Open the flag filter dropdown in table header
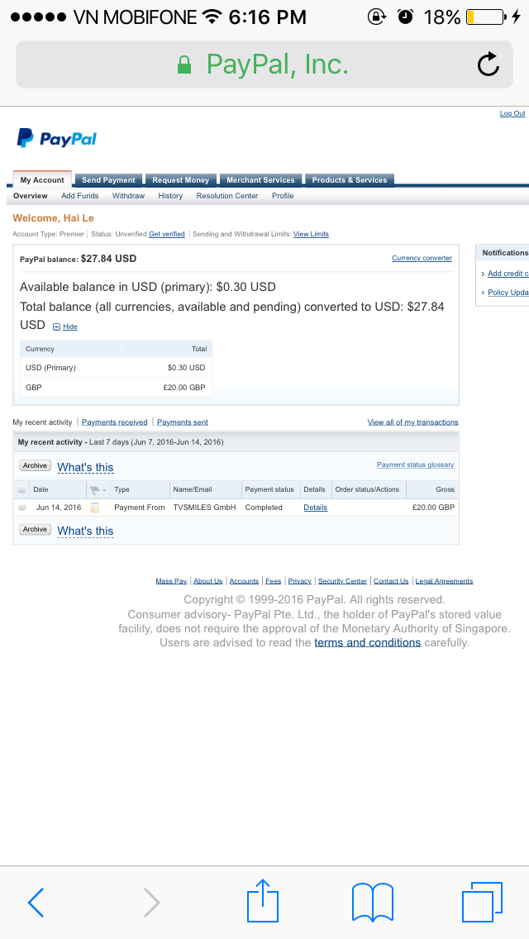Image resolution: width=529 pixels, height=939 pixels. pyautogui.click(x=98, y=490)
